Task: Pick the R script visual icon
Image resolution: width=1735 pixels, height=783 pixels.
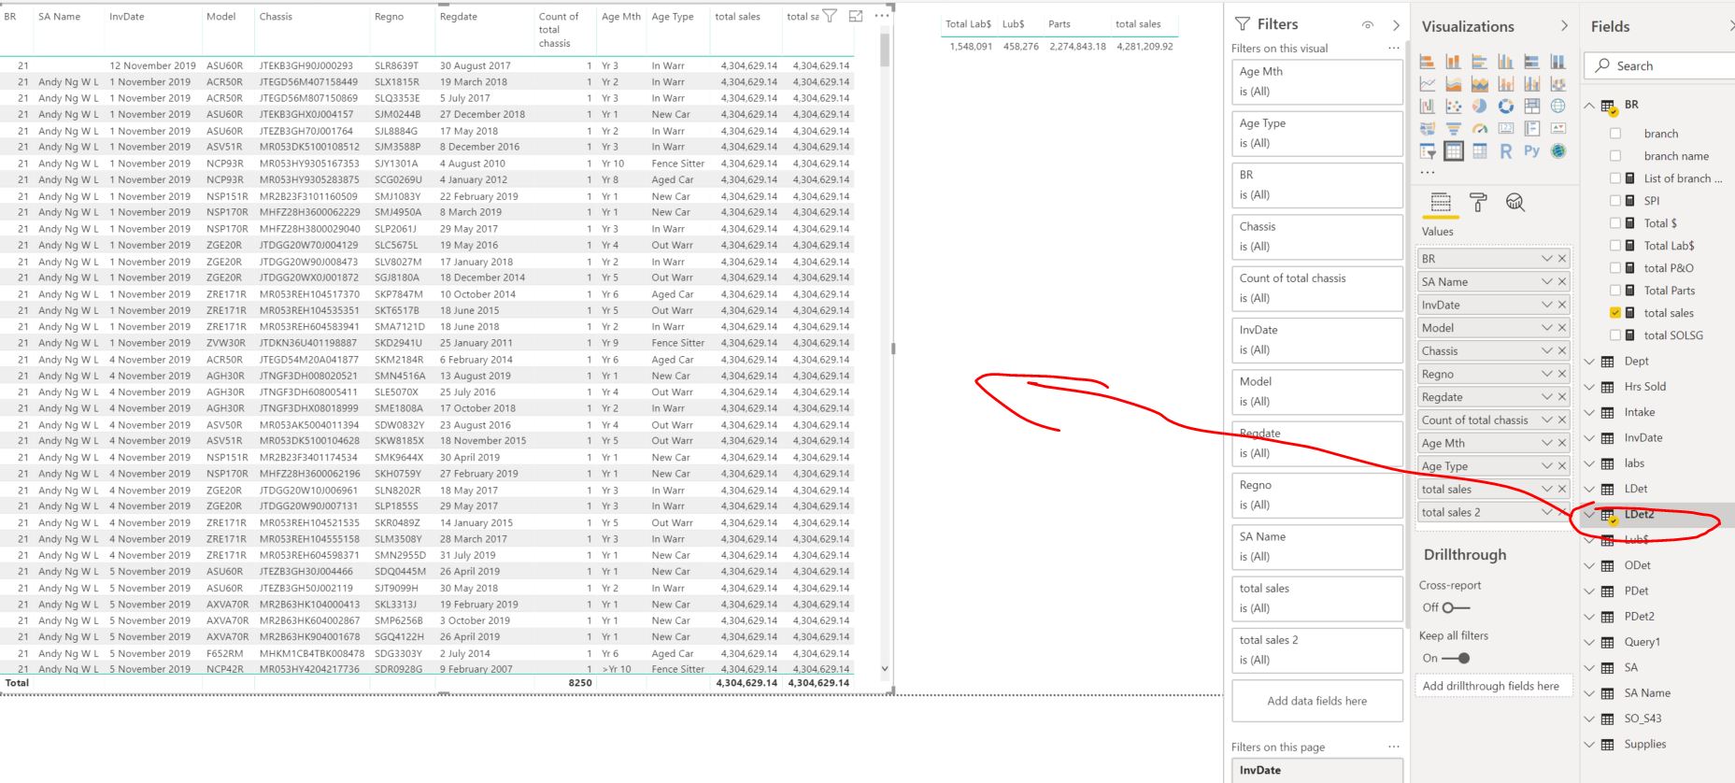Action: click(1505, 151)
